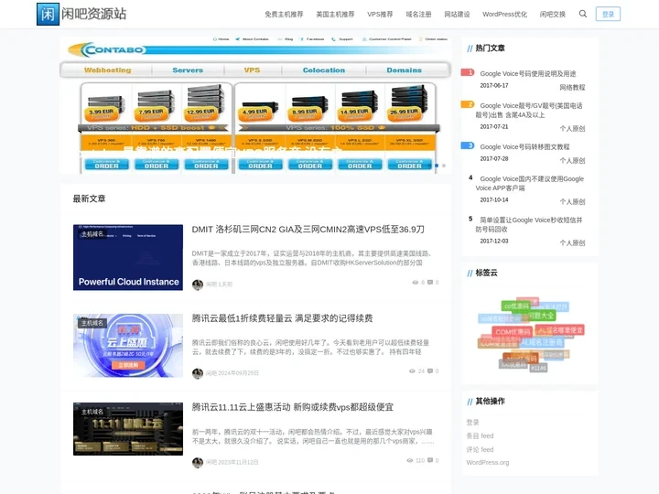Screen dimensions: 659x494
Task: Open Google Voice号码转移图文教程 article
Action: coord(524,146)
